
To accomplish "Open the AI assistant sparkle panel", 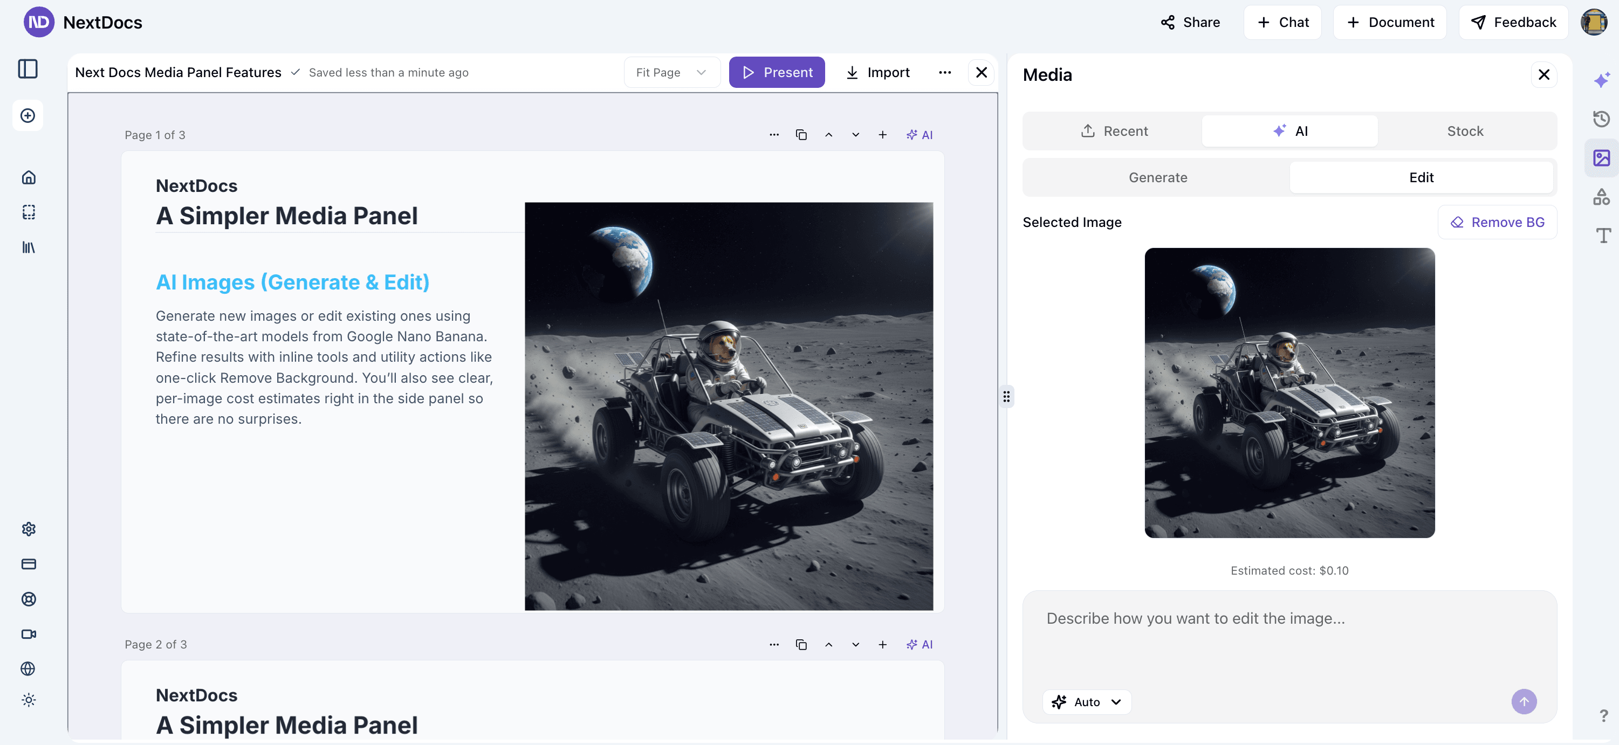I will coord(1602,80).
